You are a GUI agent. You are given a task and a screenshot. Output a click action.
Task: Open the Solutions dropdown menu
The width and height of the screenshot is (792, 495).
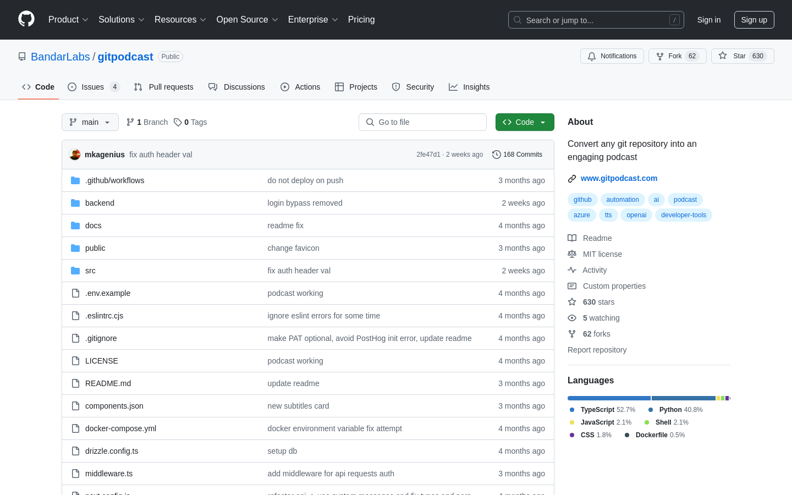click(x=122, y=20)
